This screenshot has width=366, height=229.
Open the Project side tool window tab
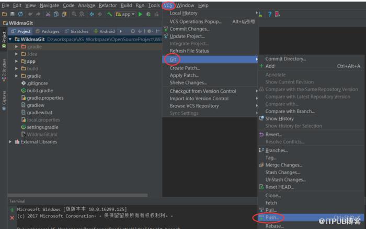(x=4, y=40)
